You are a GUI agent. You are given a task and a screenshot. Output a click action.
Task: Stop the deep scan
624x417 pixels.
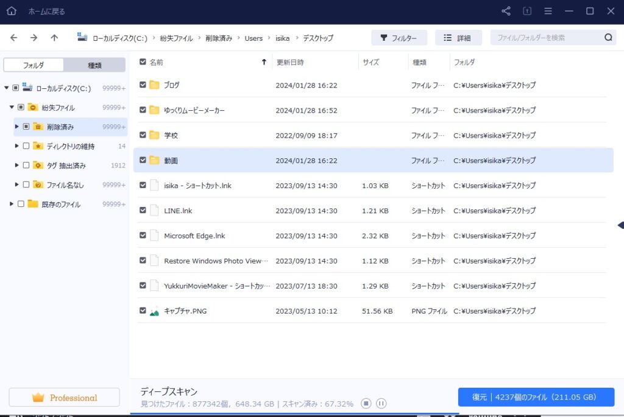[x=366, y=404]
